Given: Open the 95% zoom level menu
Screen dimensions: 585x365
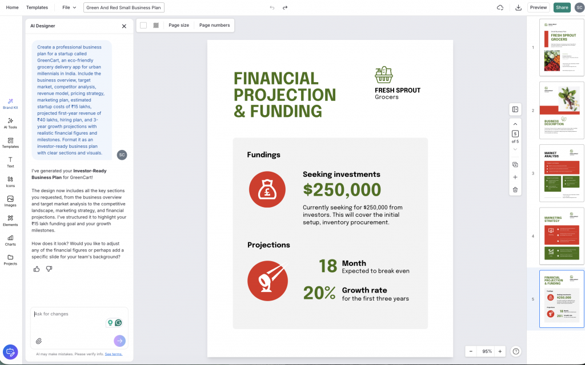Looking at the screenshot, I should (487, 351).
